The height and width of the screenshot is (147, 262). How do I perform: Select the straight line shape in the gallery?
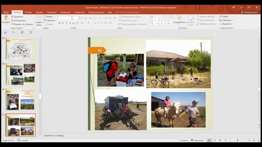click(x=155, y=17)
